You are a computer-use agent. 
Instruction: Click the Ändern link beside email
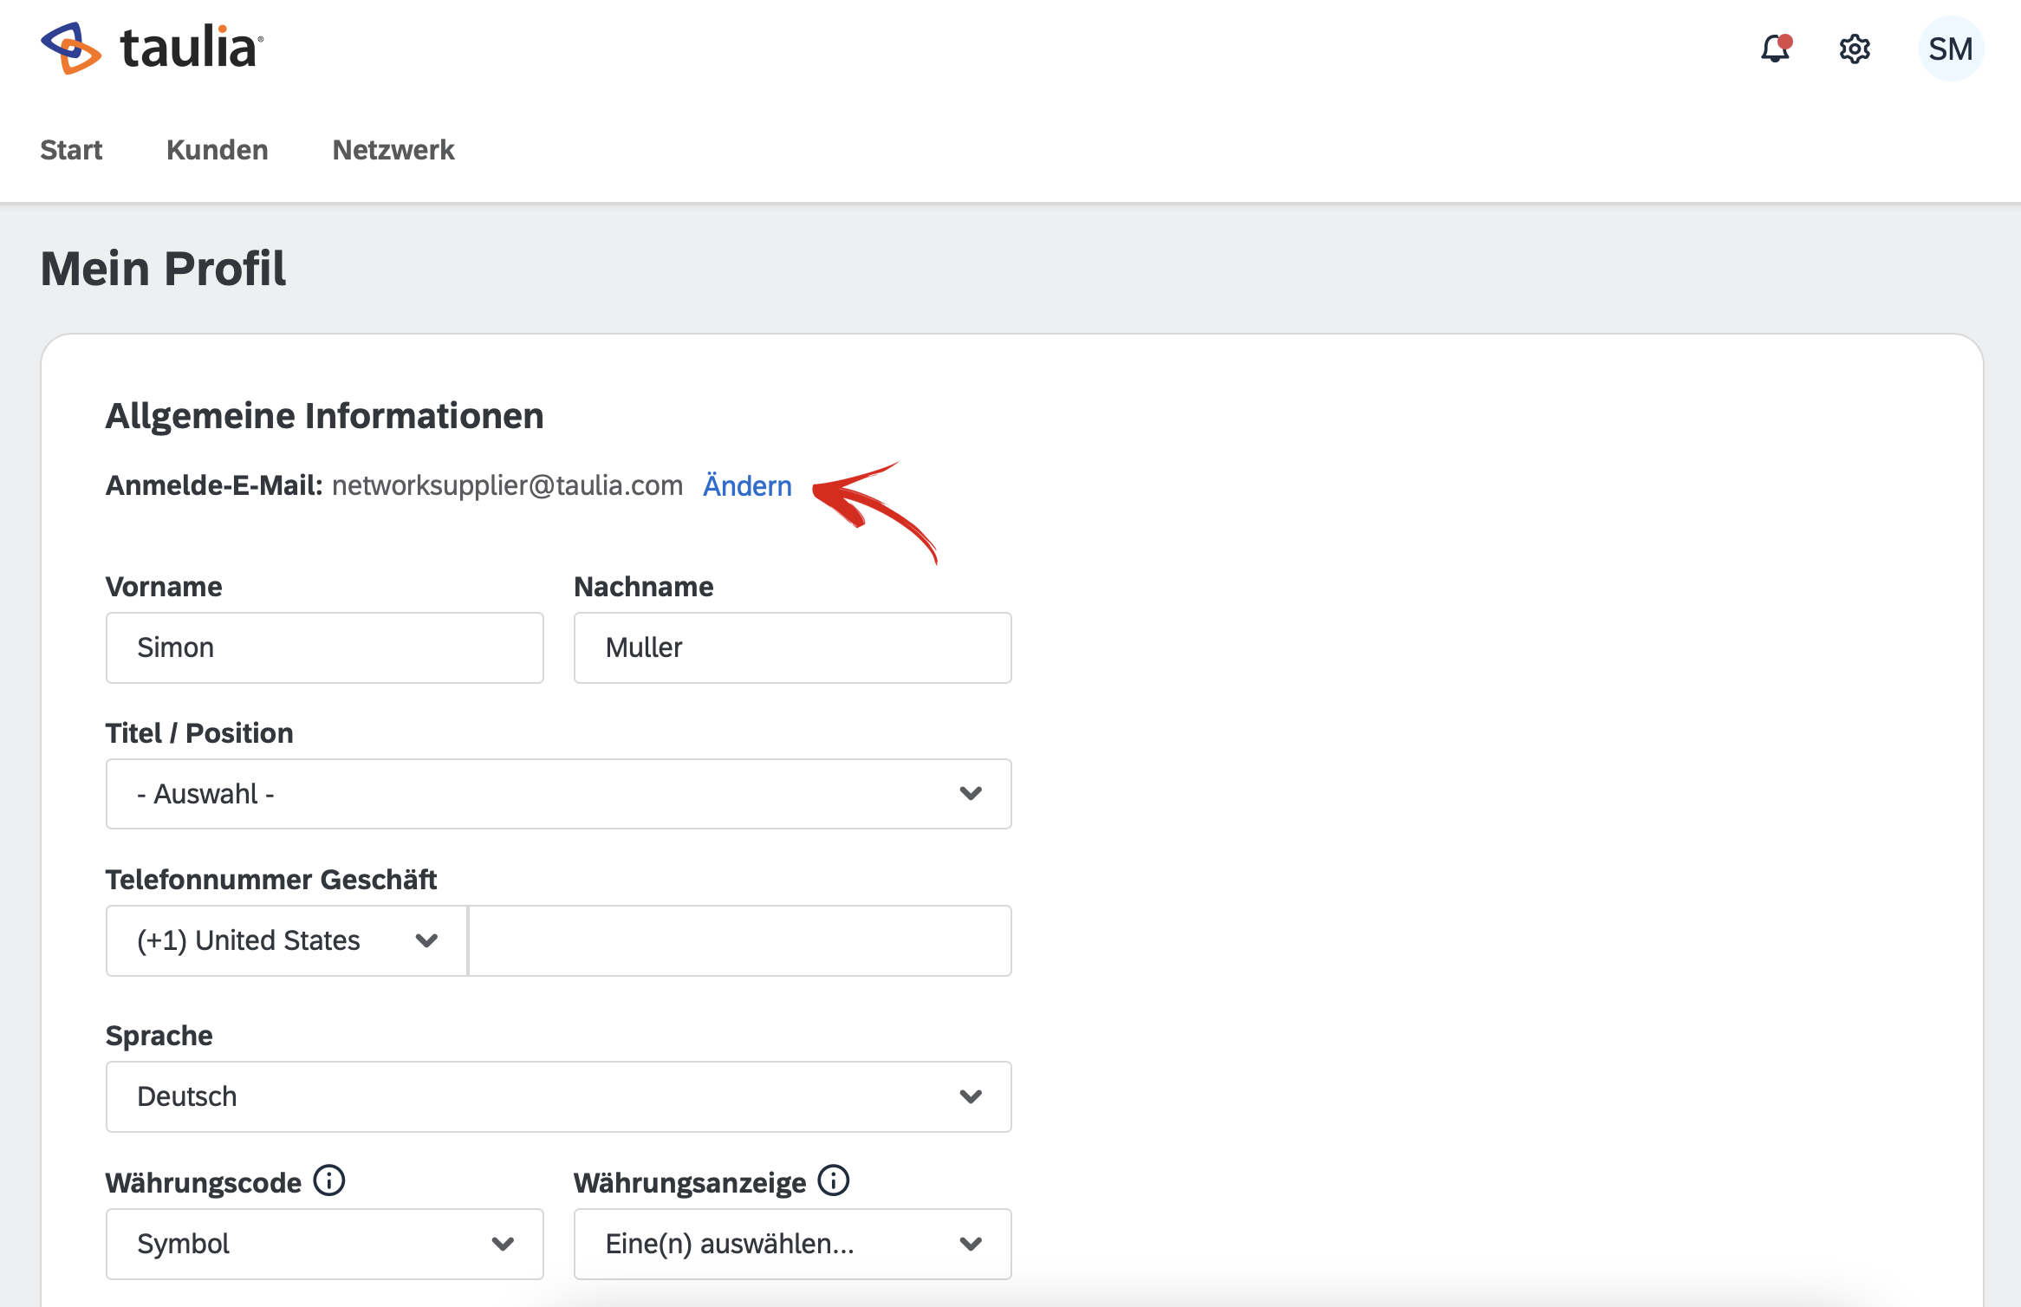747,485
